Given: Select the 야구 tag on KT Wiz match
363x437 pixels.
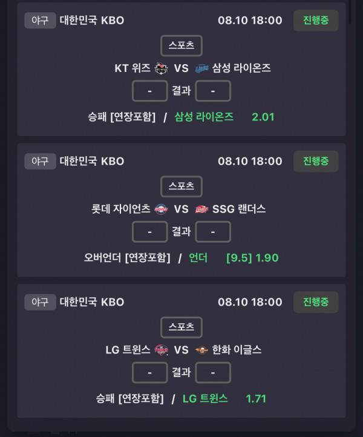Looking at the screenshot, I should [40, 21].
